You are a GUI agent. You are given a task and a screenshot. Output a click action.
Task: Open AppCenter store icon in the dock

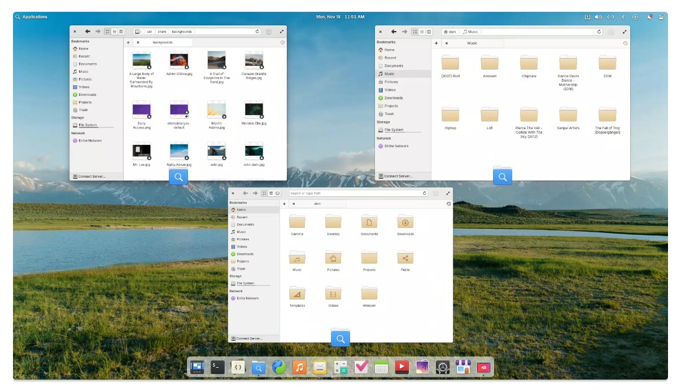pos(463,367)
